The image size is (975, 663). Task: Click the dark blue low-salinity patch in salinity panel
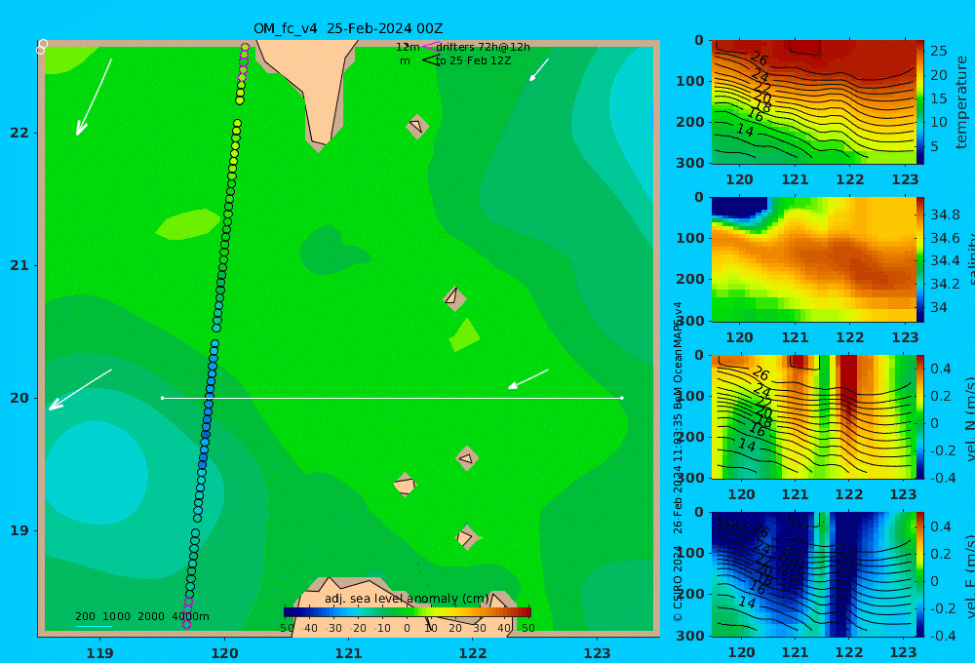coord(739,207)
